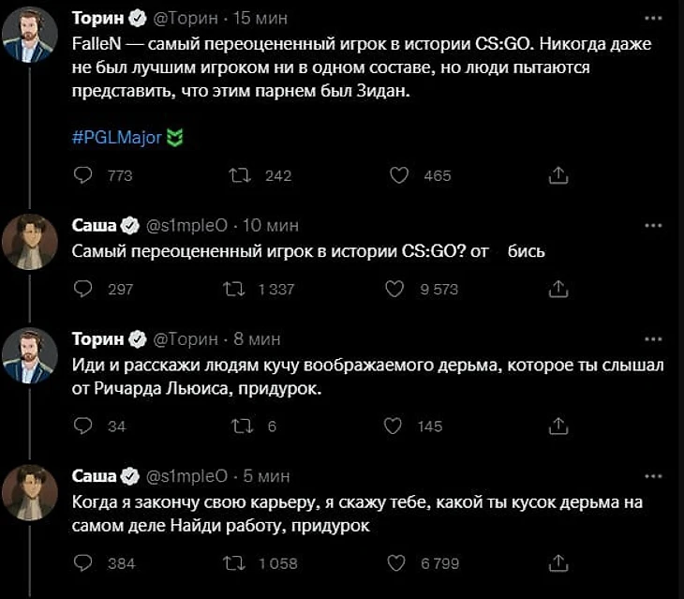Open more options on the first tweet
The width and height of the screenshot is (684, 599).
click(654, 19)
